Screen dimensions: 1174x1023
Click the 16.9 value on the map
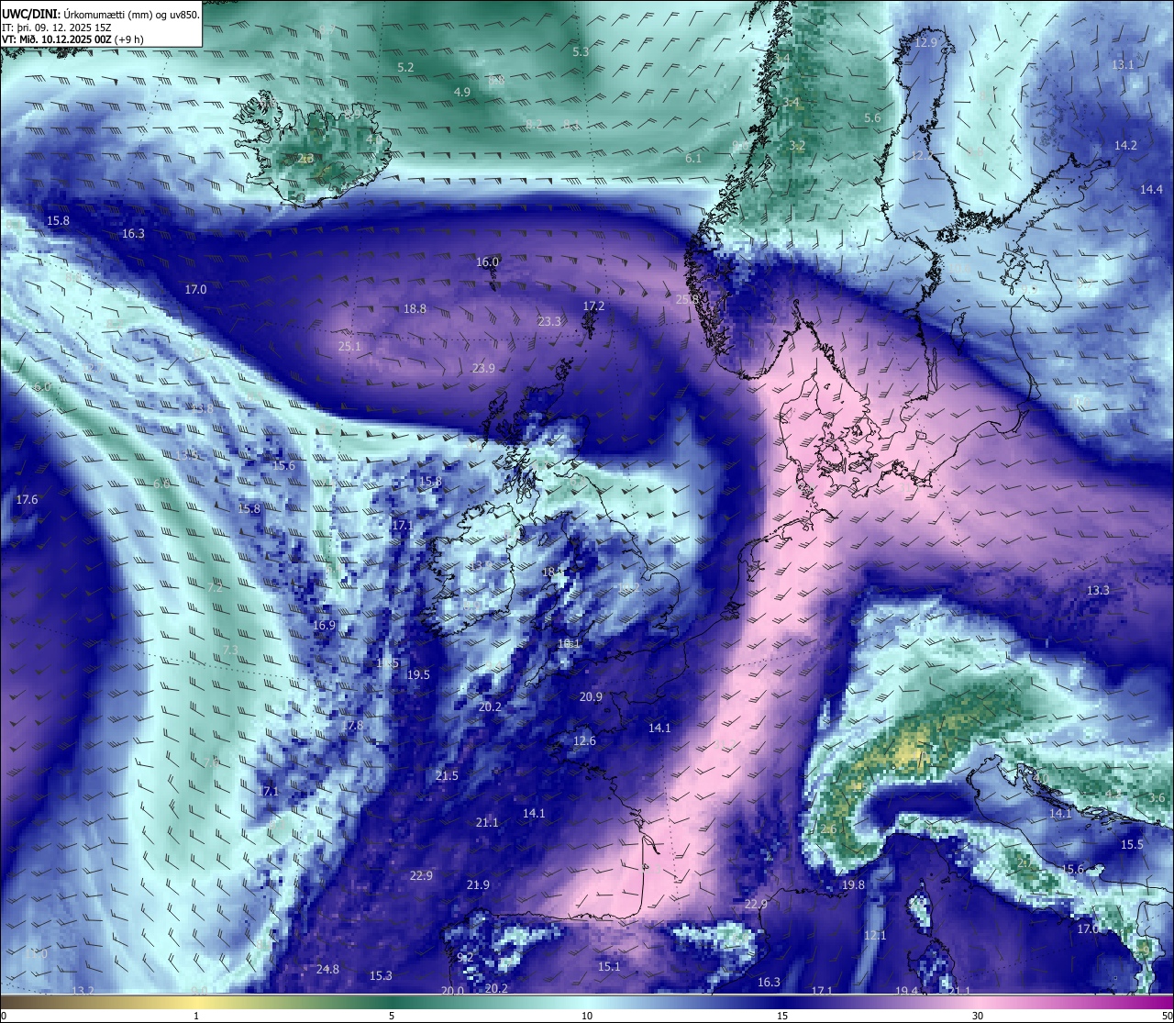(x=324, y=626)
